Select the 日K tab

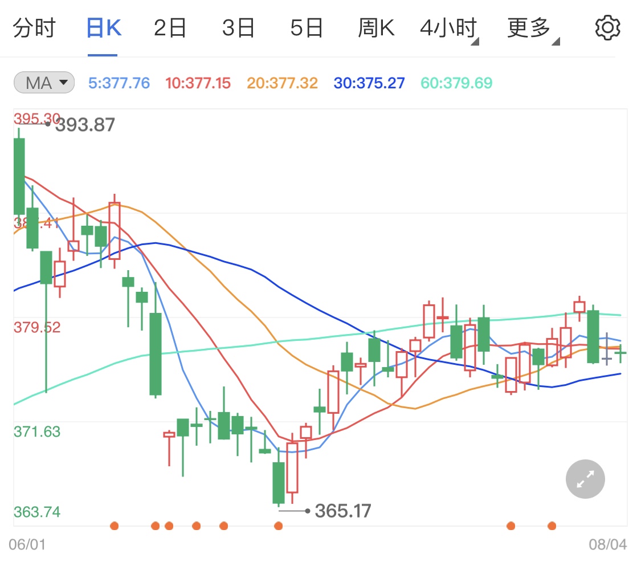[x=104, y=28]
